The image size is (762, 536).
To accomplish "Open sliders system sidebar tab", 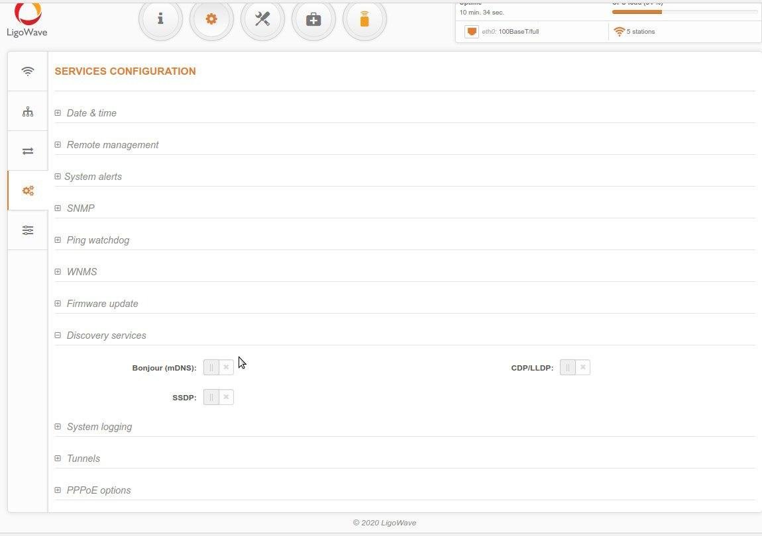I will (28, 230).
